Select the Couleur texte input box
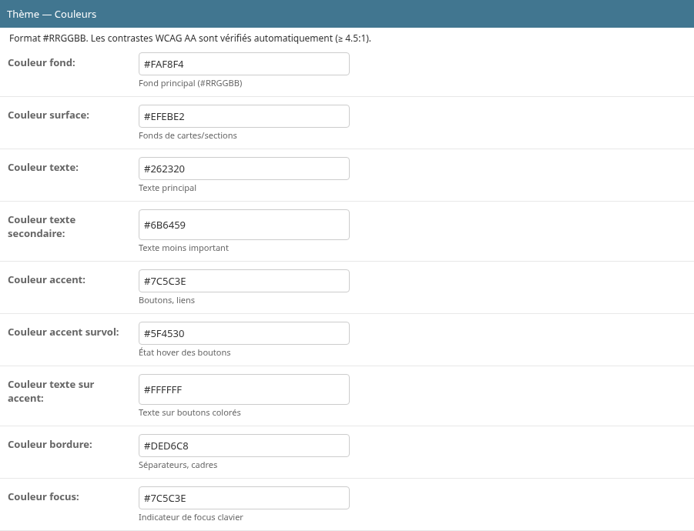Image resolution: width=694 pixels, height=531 pixels. [x=244, y=169]
